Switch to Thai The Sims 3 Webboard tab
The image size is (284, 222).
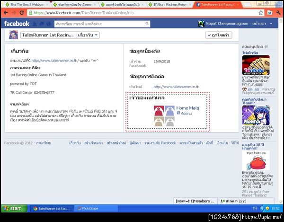(x=27, y=5)
